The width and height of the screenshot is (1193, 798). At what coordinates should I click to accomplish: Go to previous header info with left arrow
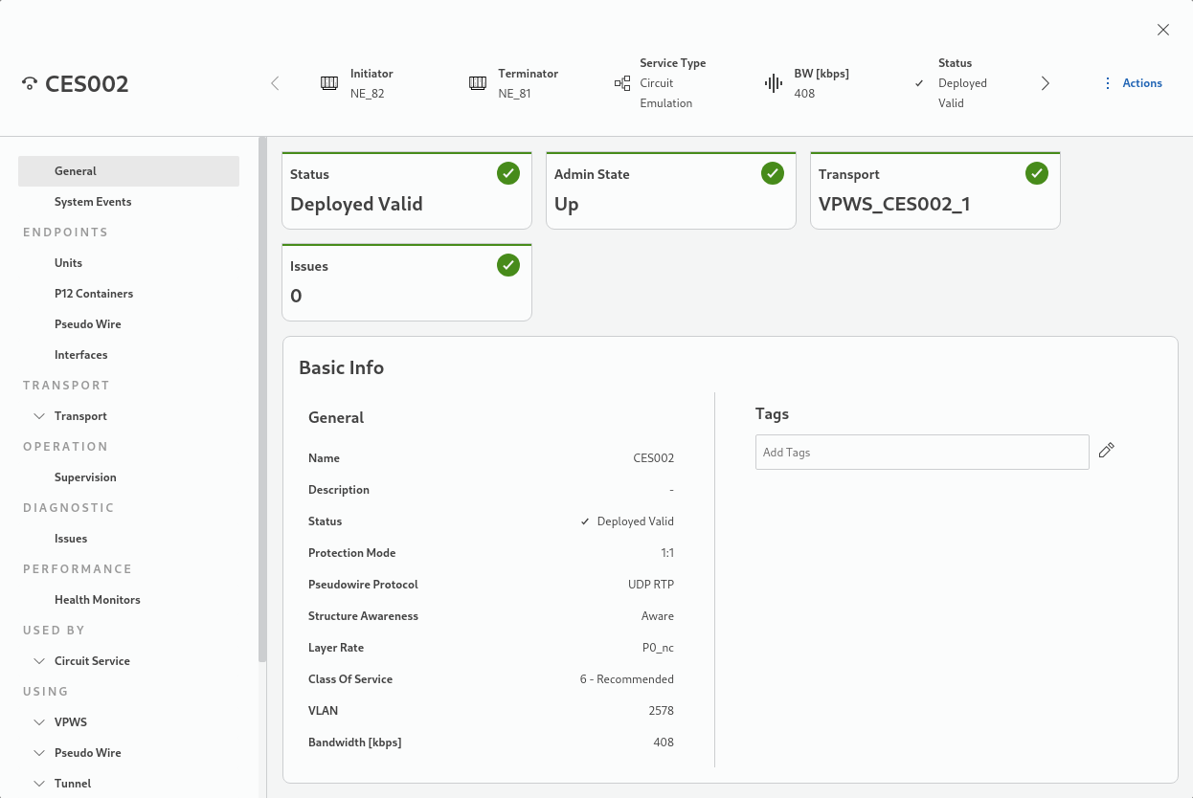tap(275, 83)
